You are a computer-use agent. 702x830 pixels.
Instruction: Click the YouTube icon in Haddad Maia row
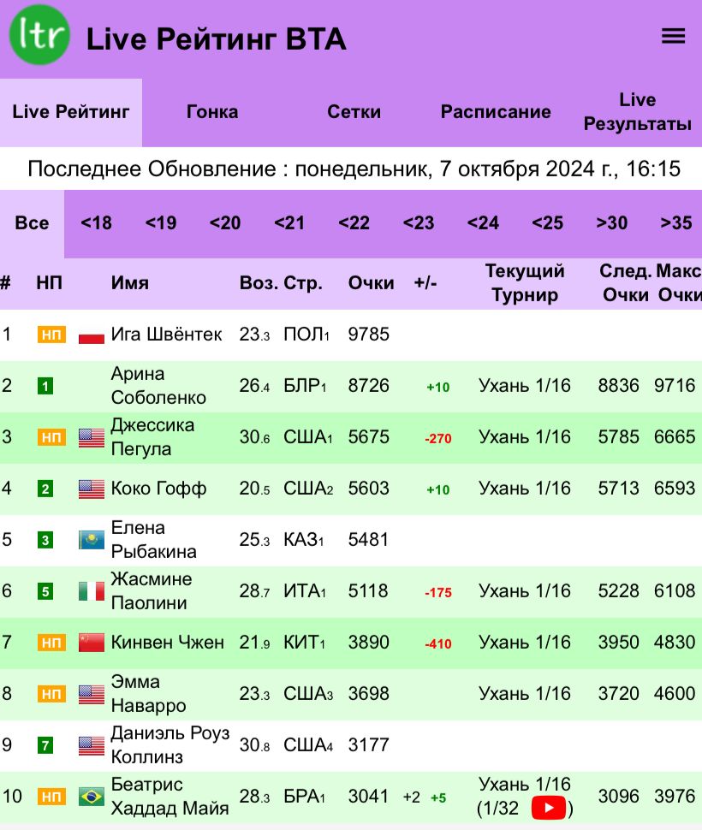(x=549, y=808)
